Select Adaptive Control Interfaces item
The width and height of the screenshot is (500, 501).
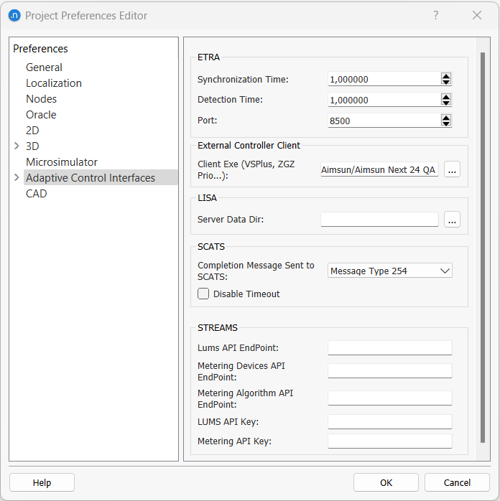click(101, 178)
